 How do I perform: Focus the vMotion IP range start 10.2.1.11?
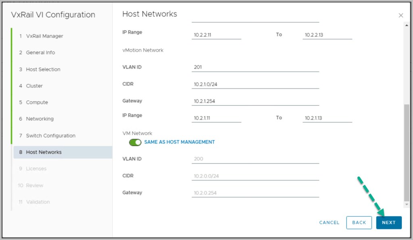216,118
